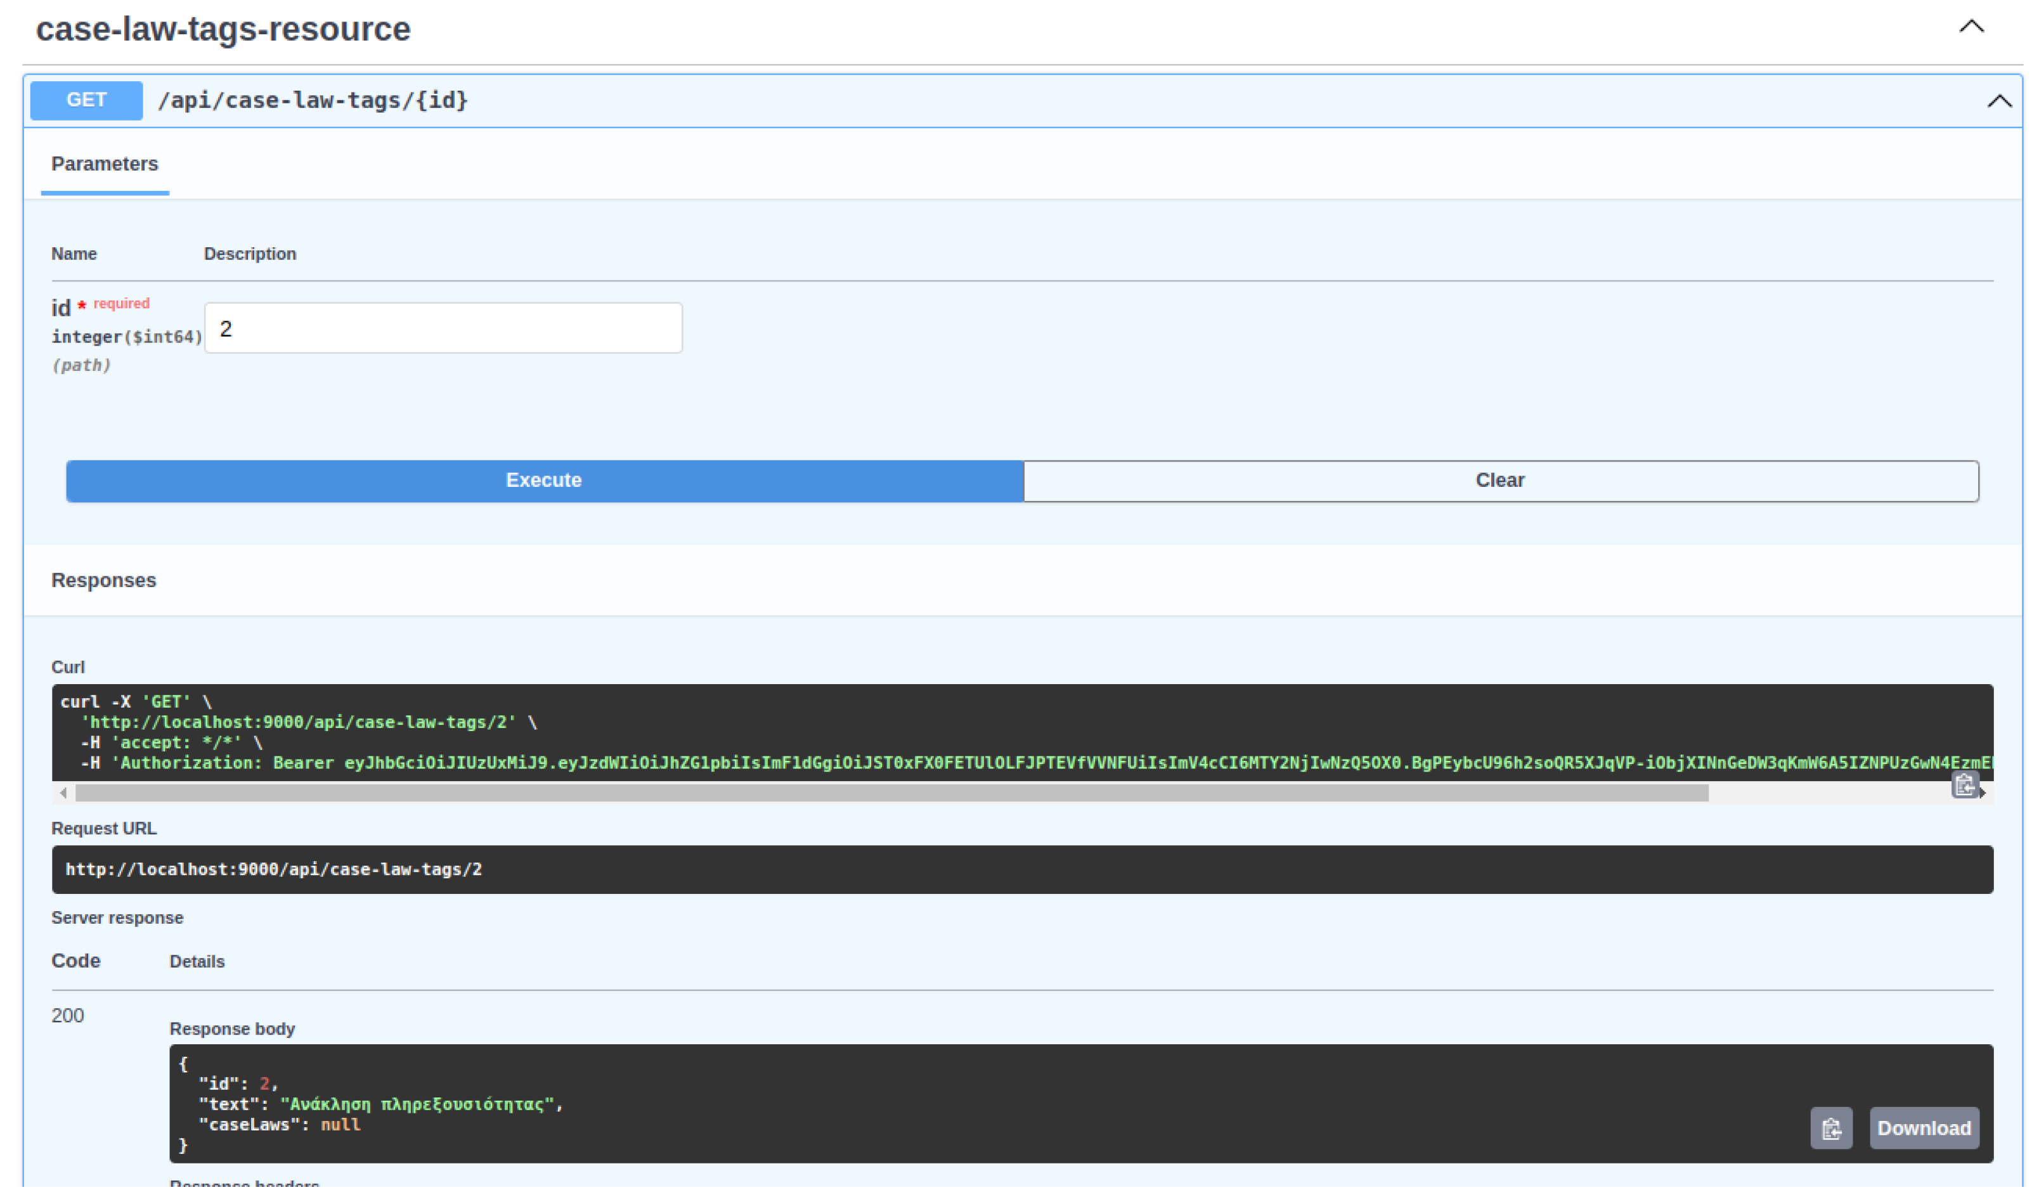Click the Responses section header
Image resolution: width=2039 pixels, height=1204 pixels.
pyautogui.click(x=104, y=580)
